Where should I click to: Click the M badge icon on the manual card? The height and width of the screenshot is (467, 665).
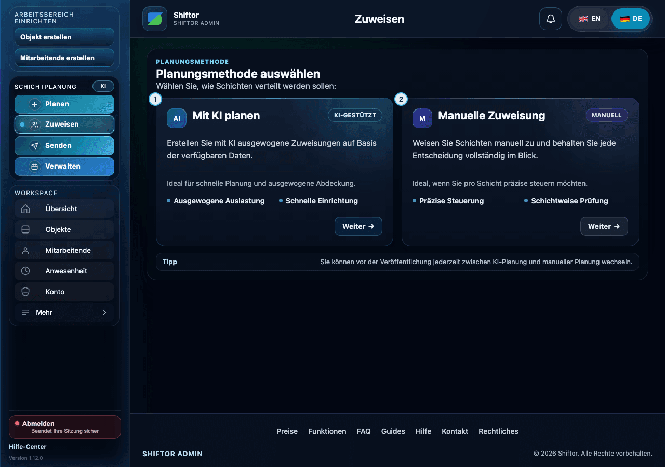[x=422, y=118]
